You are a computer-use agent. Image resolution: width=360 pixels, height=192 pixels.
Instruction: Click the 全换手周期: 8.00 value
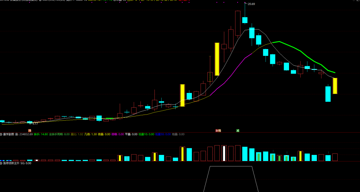pyautogui.click(x=59, y=134)
